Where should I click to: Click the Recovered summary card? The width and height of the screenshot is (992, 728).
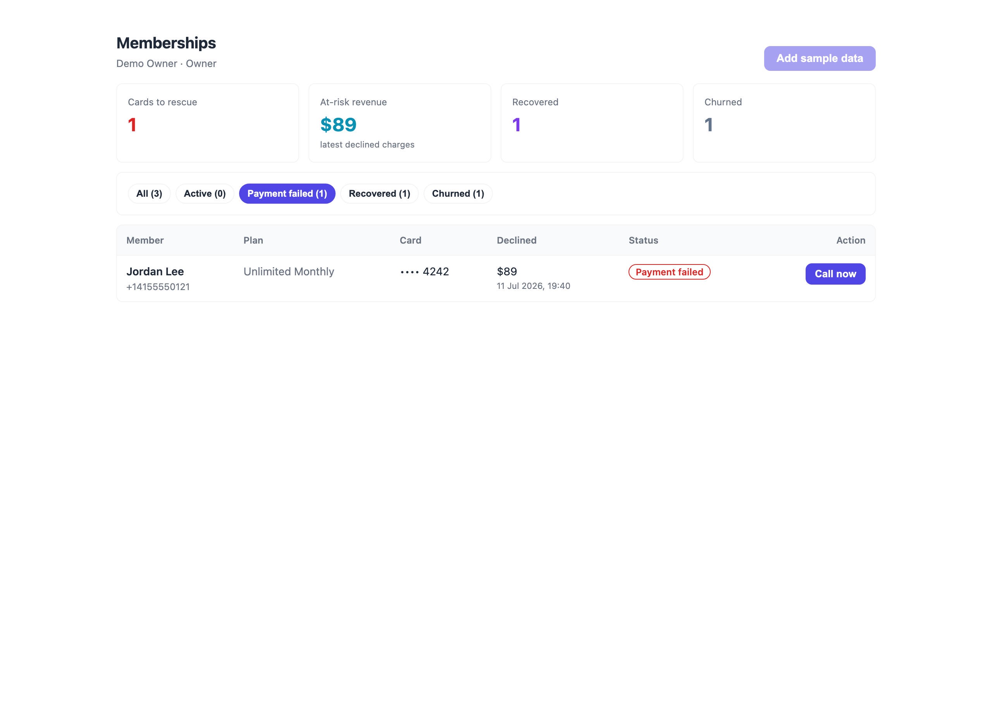(592, 123)
